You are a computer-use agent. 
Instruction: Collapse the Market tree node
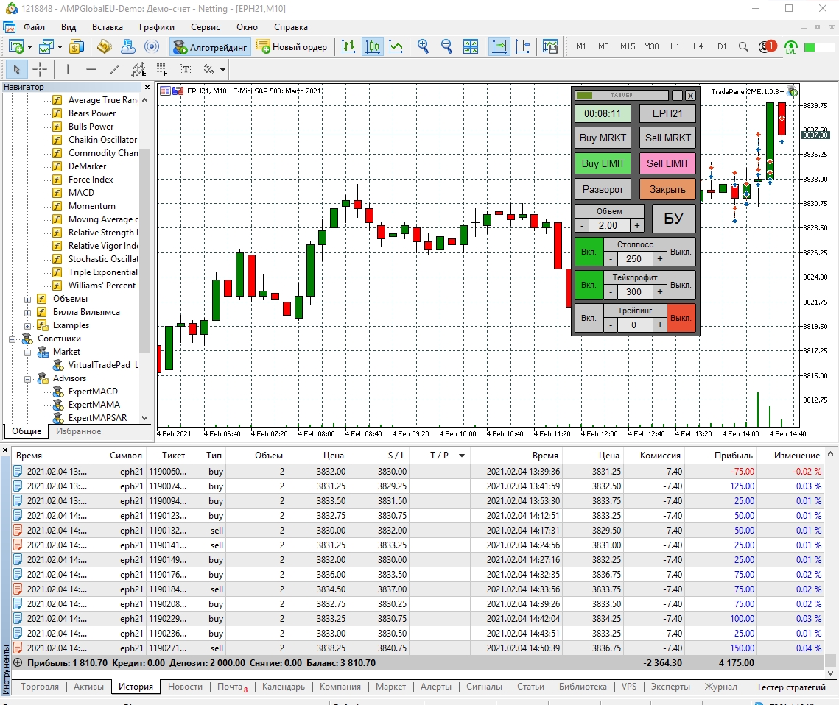click(x=27, y=352)
